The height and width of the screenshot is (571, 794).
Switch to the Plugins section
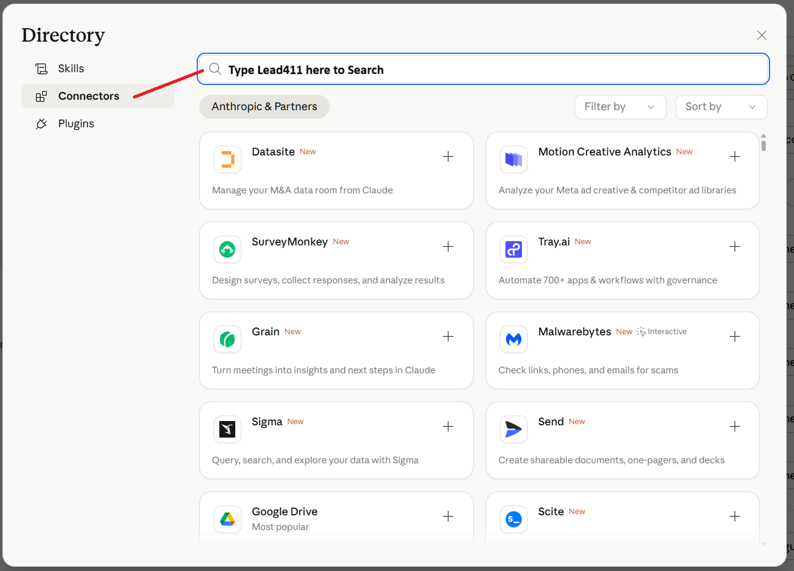pos(98,124)
